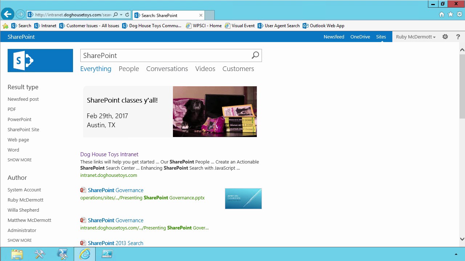
Task: Filter results by PowerPoint type
Action: click(20, 119)
